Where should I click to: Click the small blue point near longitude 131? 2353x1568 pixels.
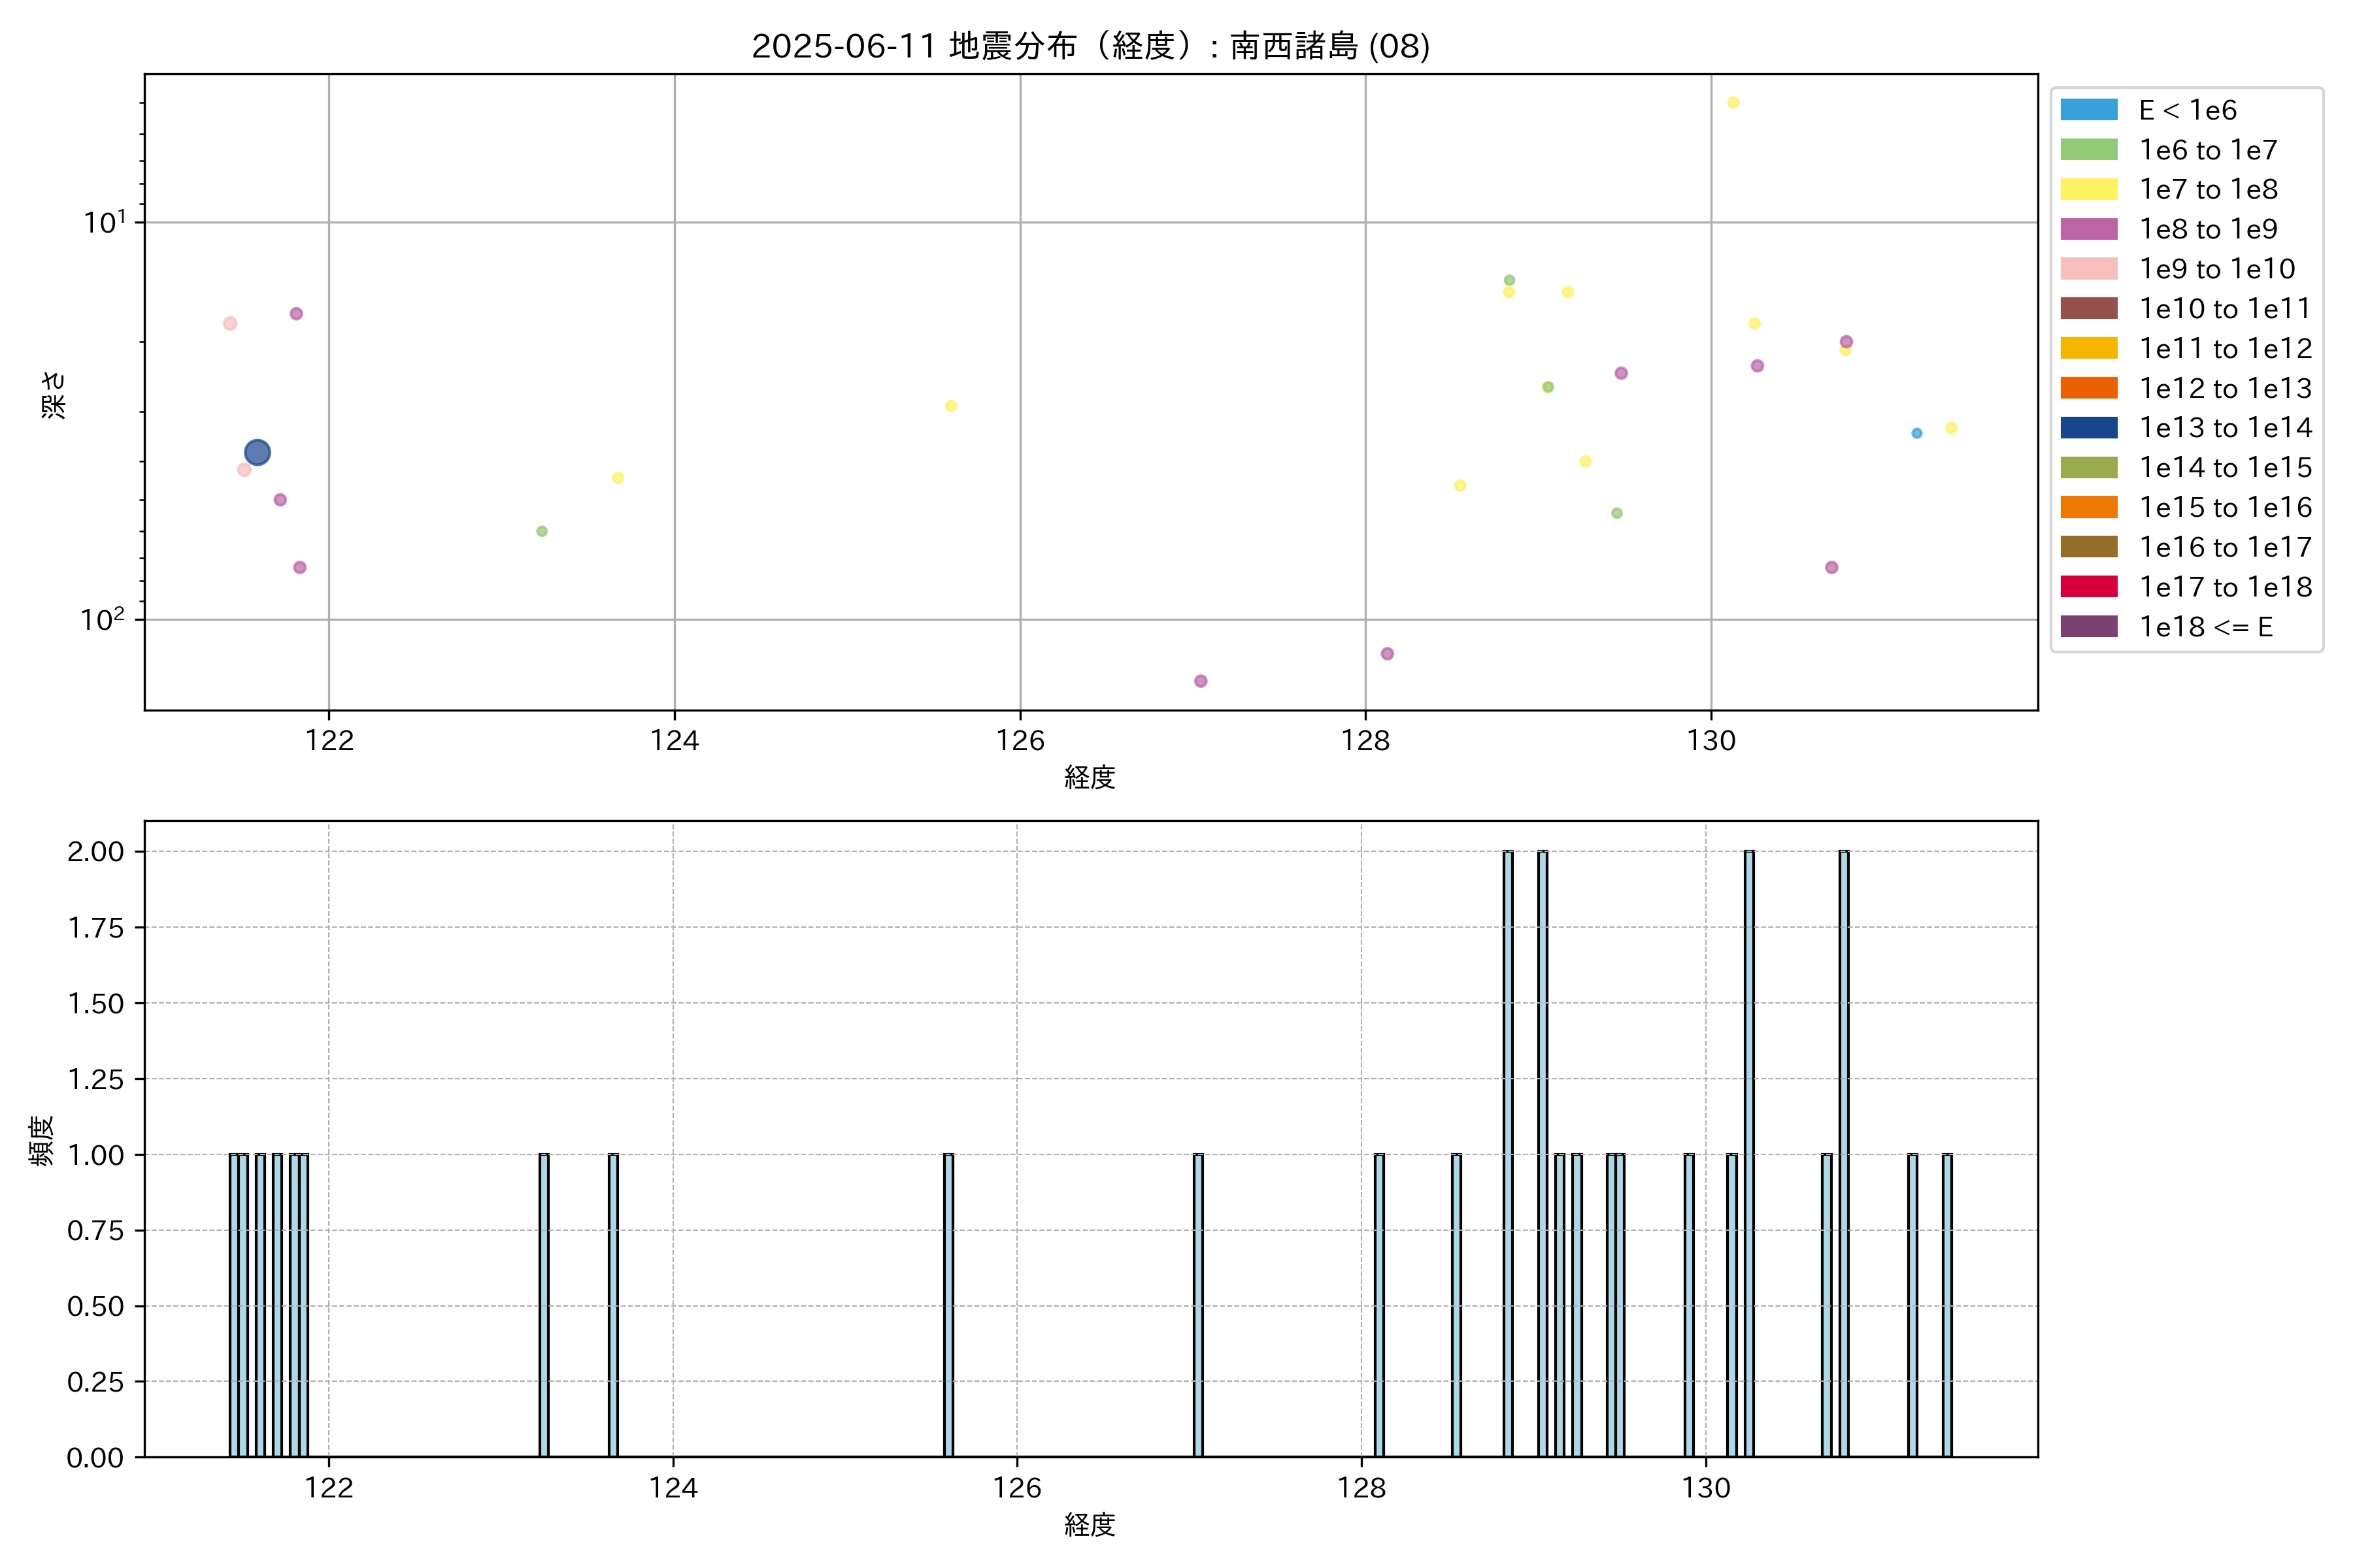1916,433
